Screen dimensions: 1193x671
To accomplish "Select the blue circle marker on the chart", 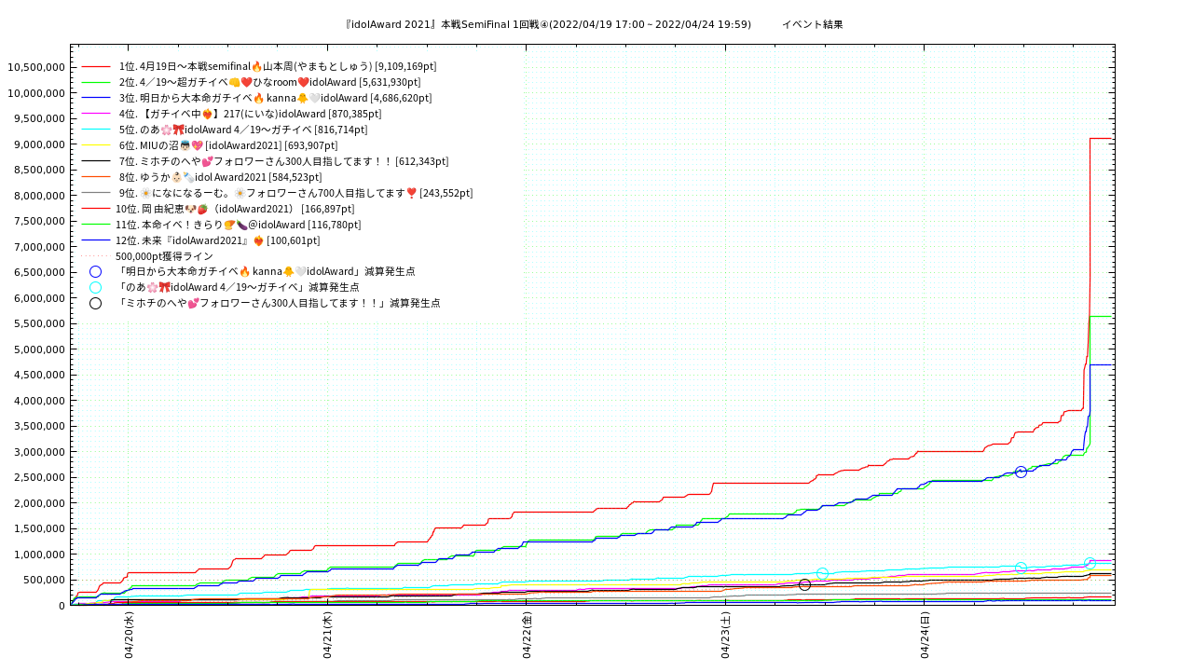I will [x=1021, y=472].
